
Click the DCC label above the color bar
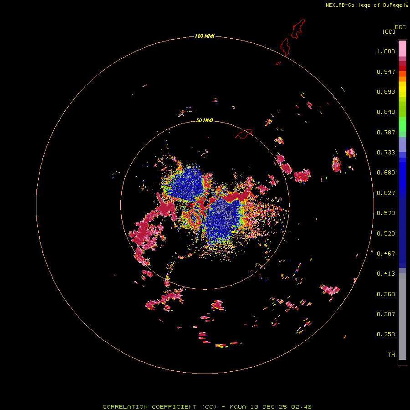(400, 27)
